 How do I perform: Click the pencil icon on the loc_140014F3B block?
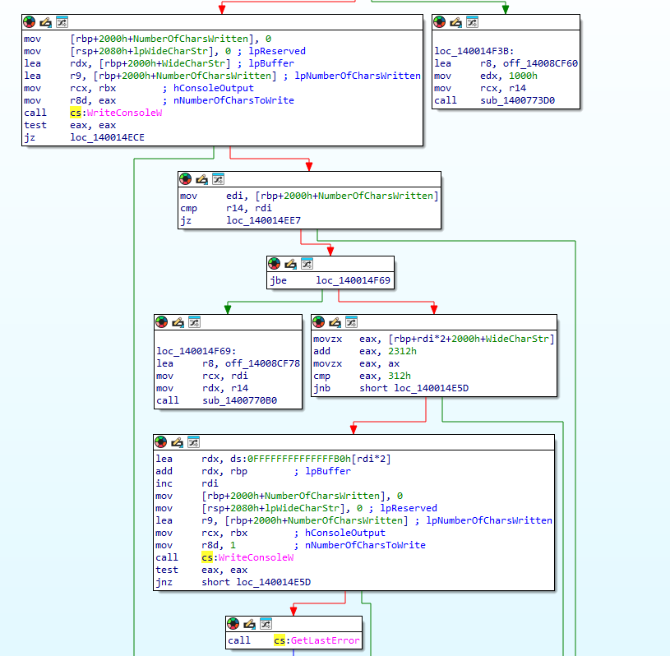(455, 22)
